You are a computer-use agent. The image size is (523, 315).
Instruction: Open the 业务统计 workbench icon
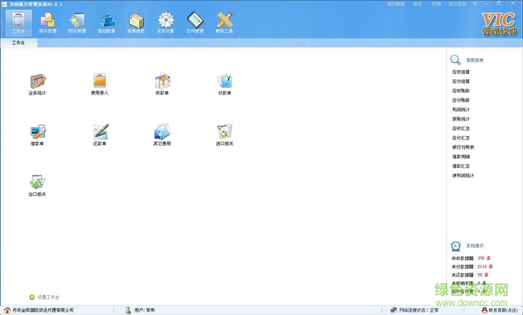point(37,82)
